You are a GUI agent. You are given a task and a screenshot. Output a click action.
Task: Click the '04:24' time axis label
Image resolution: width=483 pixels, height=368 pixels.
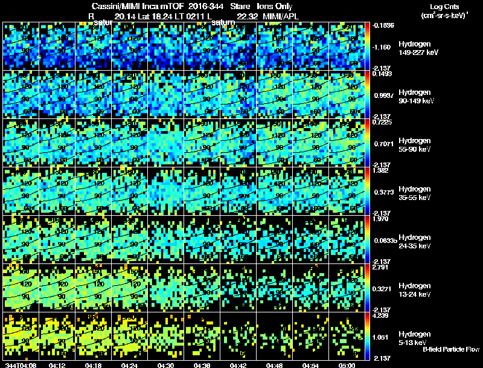coord(129,365)
